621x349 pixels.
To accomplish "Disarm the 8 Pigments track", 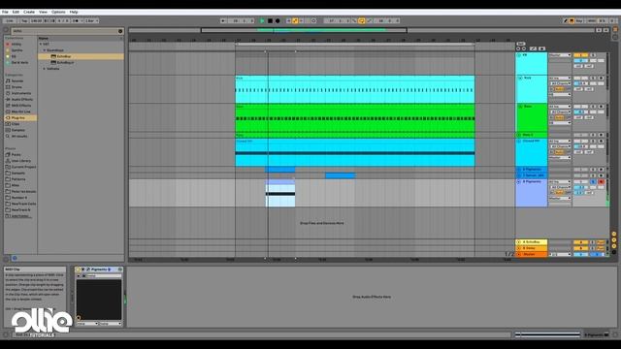I will click(601, 181).
